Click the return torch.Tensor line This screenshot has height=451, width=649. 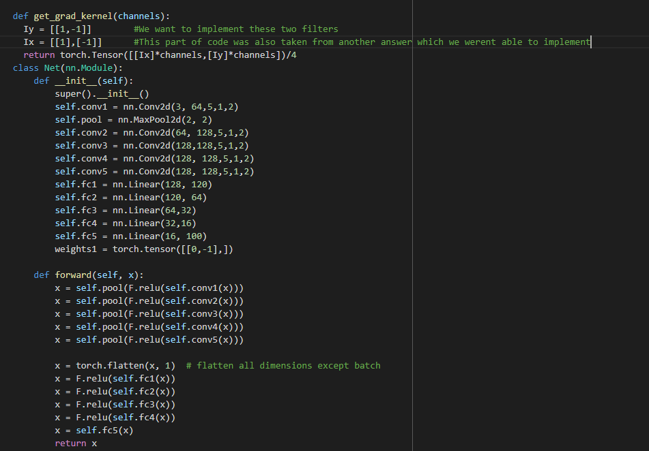click(x=160, y=55)
